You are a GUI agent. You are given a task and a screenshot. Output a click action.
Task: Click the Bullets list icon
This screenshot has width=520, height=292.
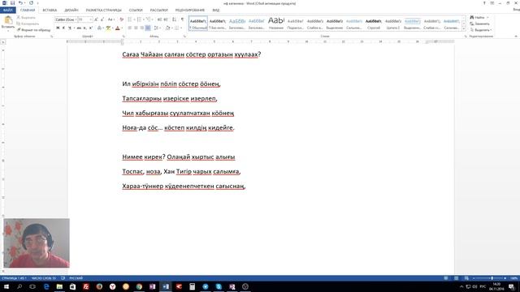(x=130, y=19)
